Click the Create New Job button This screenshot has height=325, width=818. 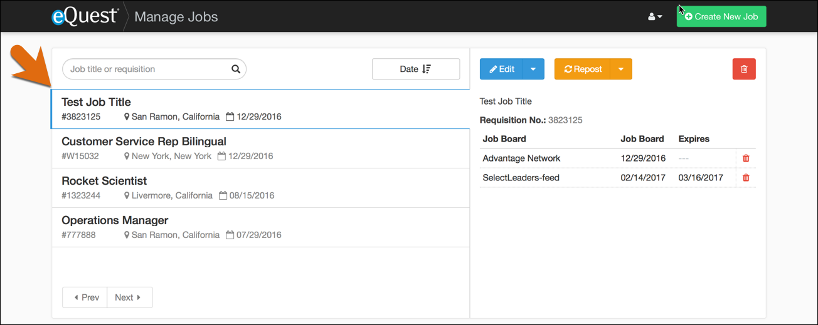[721, 17]
